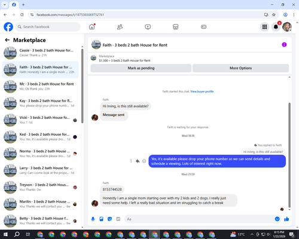This screenshot has width=299, height=239.
Task: Click the $1,300 listing summary
Action: coord(124,60)
